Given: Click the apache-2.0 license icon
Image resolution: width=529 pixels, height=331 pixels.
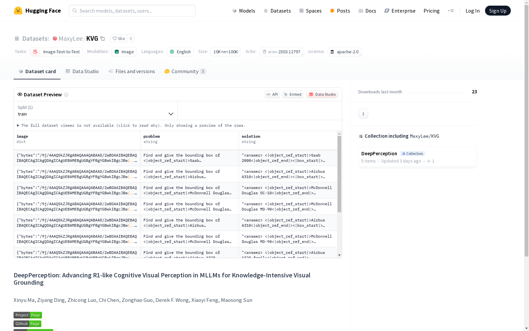Looking at the screenshot, I should [332, 52].
